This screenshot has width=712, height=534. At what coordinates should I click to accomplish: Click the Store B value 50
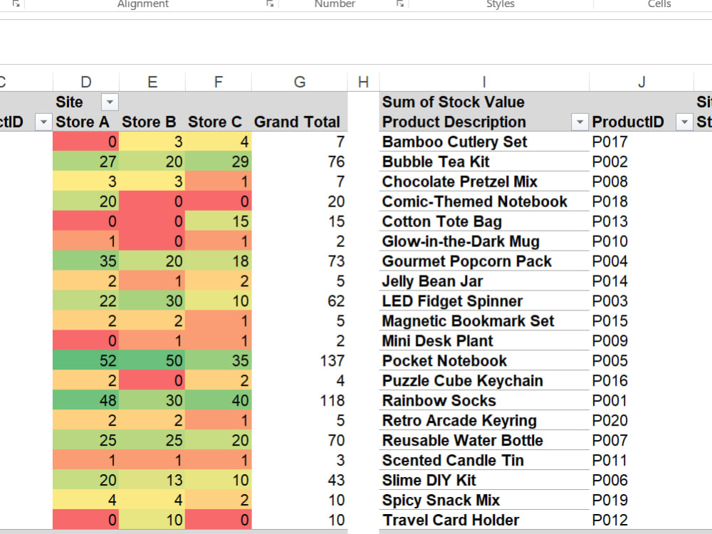[x=152, y=361]
